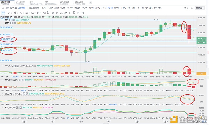
Task: Select the 分时 time-sharing period
Action: tap(44, 8)
